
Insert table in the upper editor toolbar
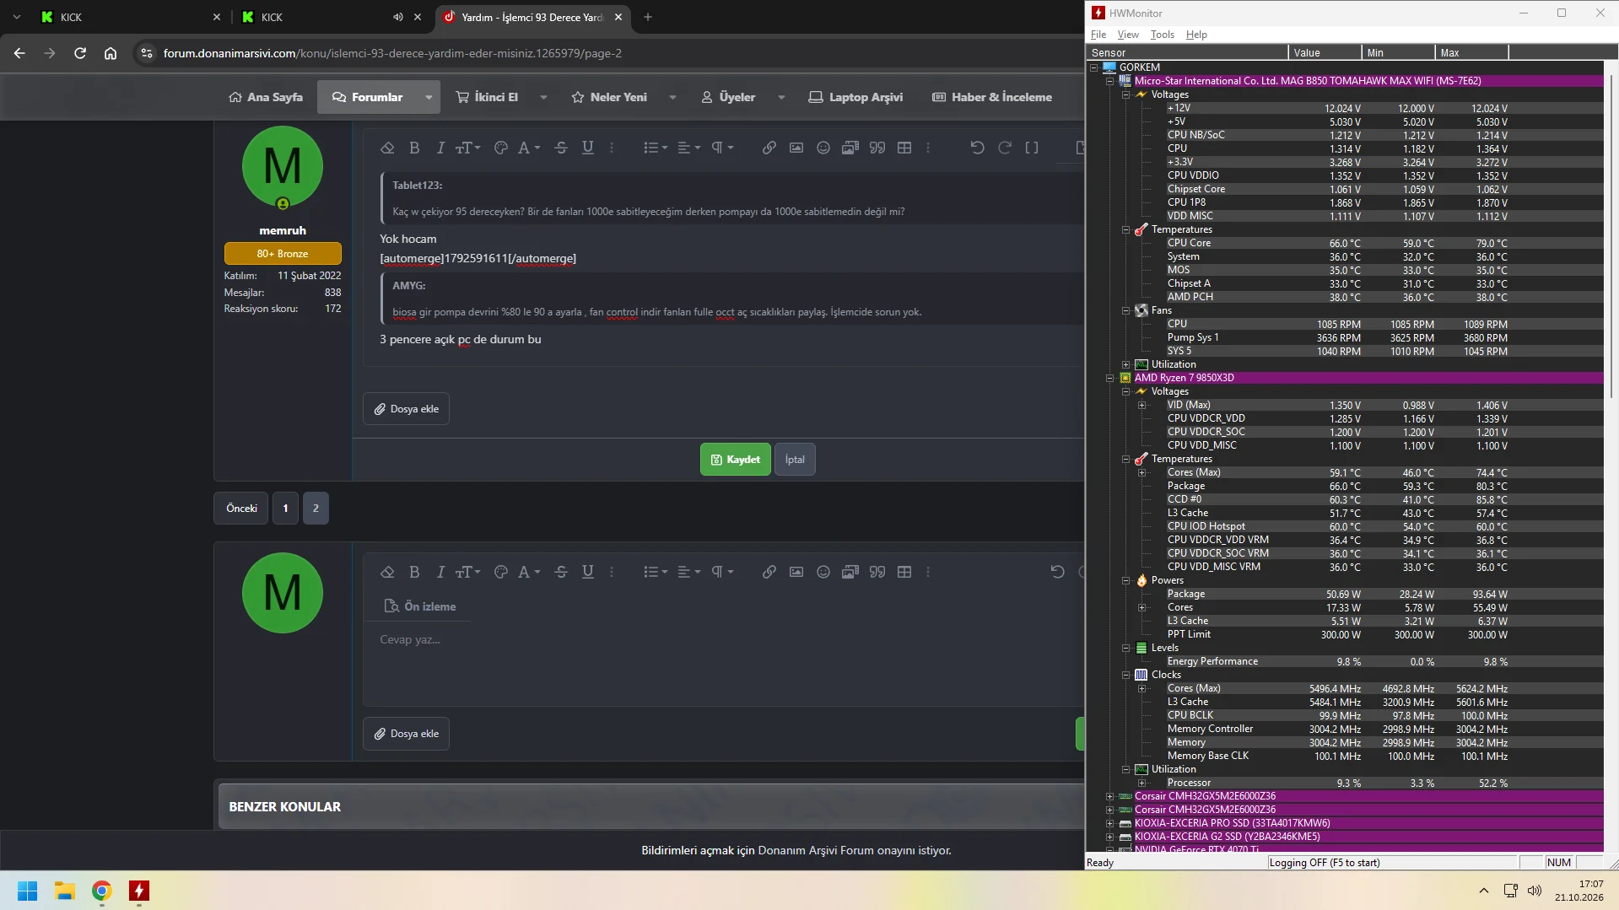(x=904, y=148)
